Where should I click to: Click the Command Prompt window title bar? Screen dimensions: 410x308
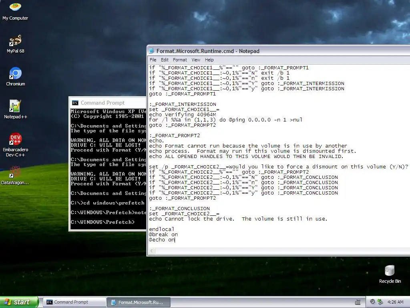[x=107, y=103]
